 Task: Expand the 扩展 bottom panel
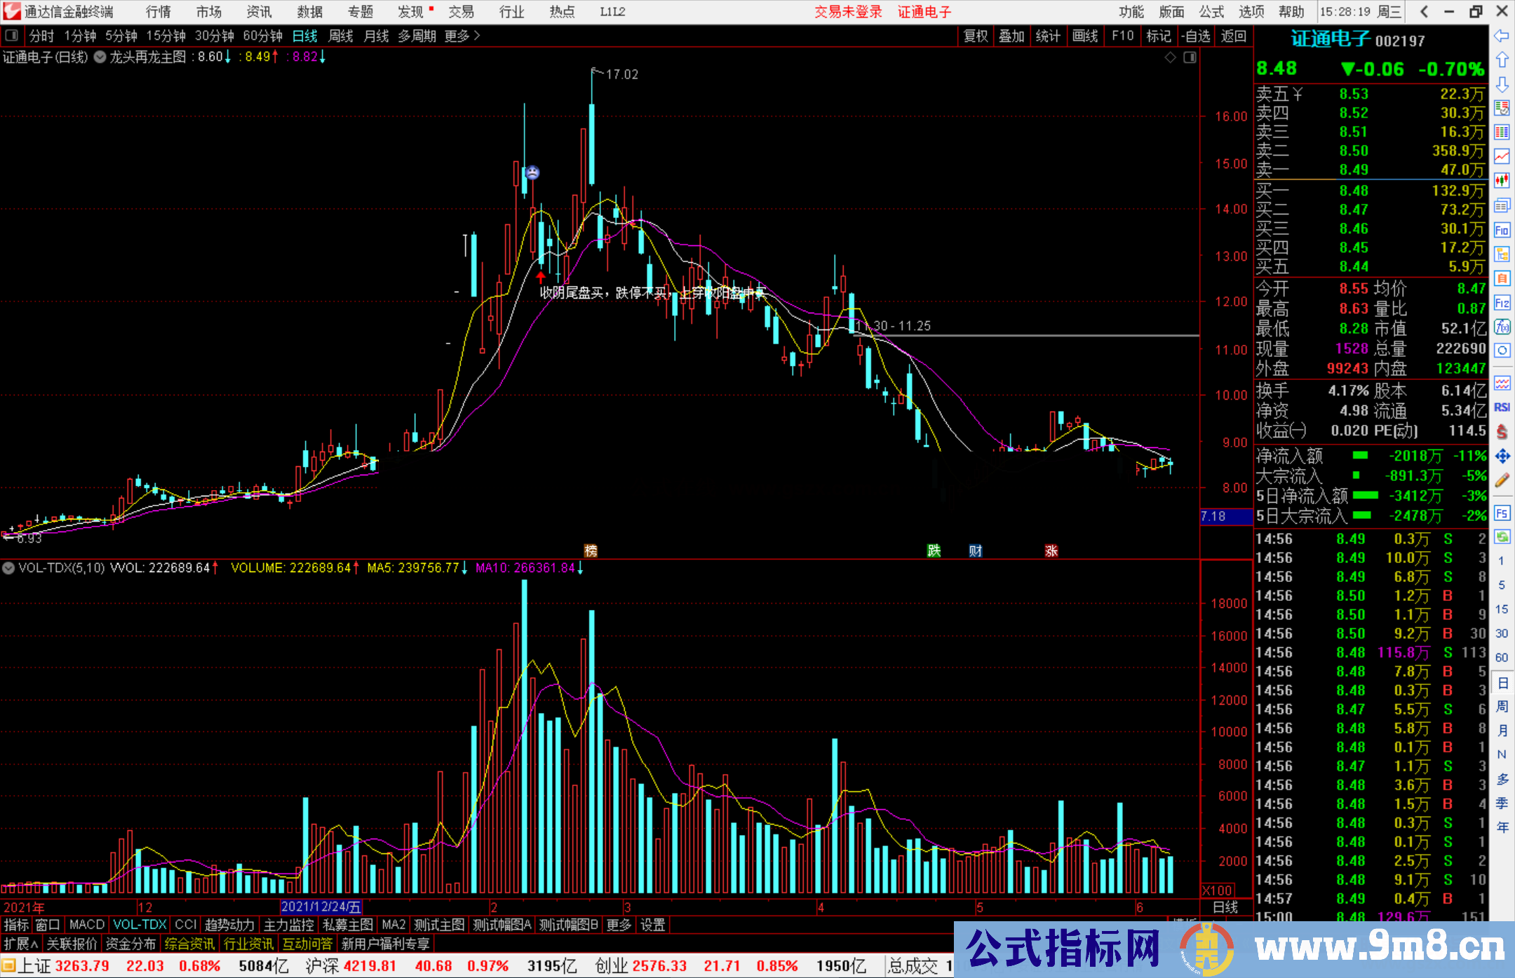coord(21,944)
